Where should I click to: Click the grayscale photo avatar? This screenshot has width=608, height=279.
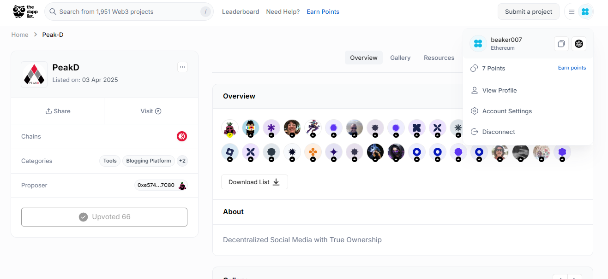tap(521, 152)
